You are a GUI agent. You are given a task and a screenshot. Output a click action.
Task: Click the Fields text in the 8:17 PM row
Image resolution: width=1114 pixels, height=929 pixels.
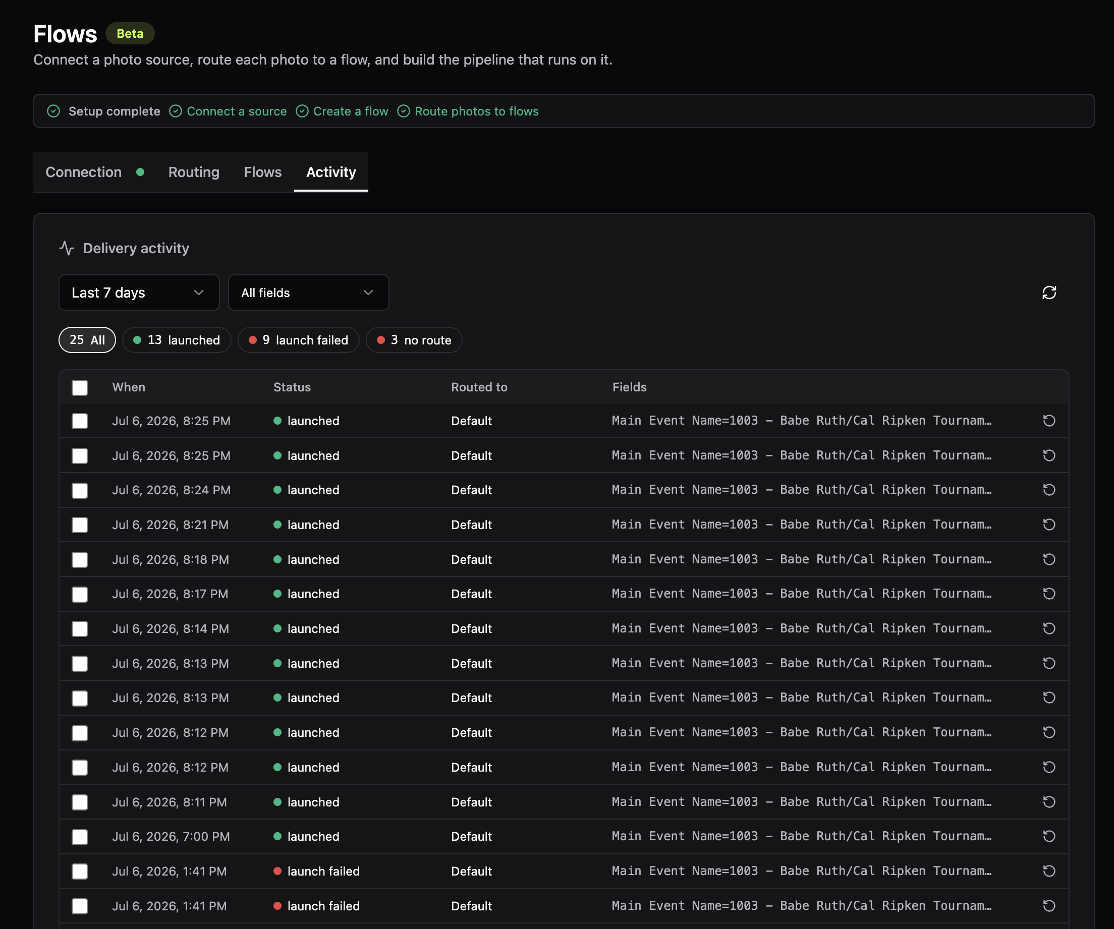click(x=802, y=594)
